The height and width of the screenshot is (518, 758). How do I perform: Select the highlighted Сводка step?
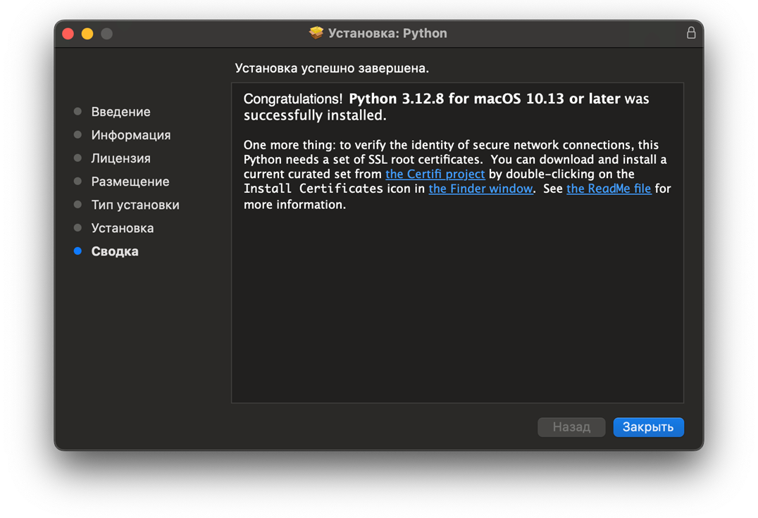click(x=115, y=251)
